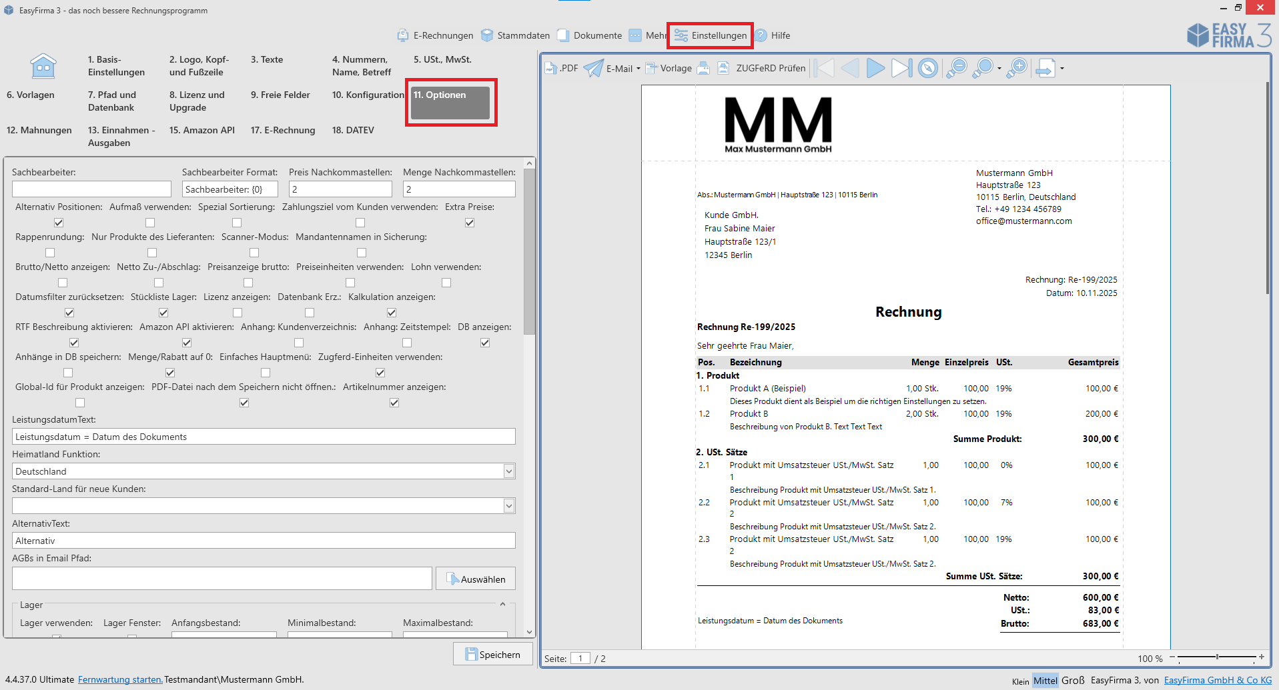This screenshot has height=690, width=1279.
Task: Go to next page of preview
Action: (x=875, y=68)
